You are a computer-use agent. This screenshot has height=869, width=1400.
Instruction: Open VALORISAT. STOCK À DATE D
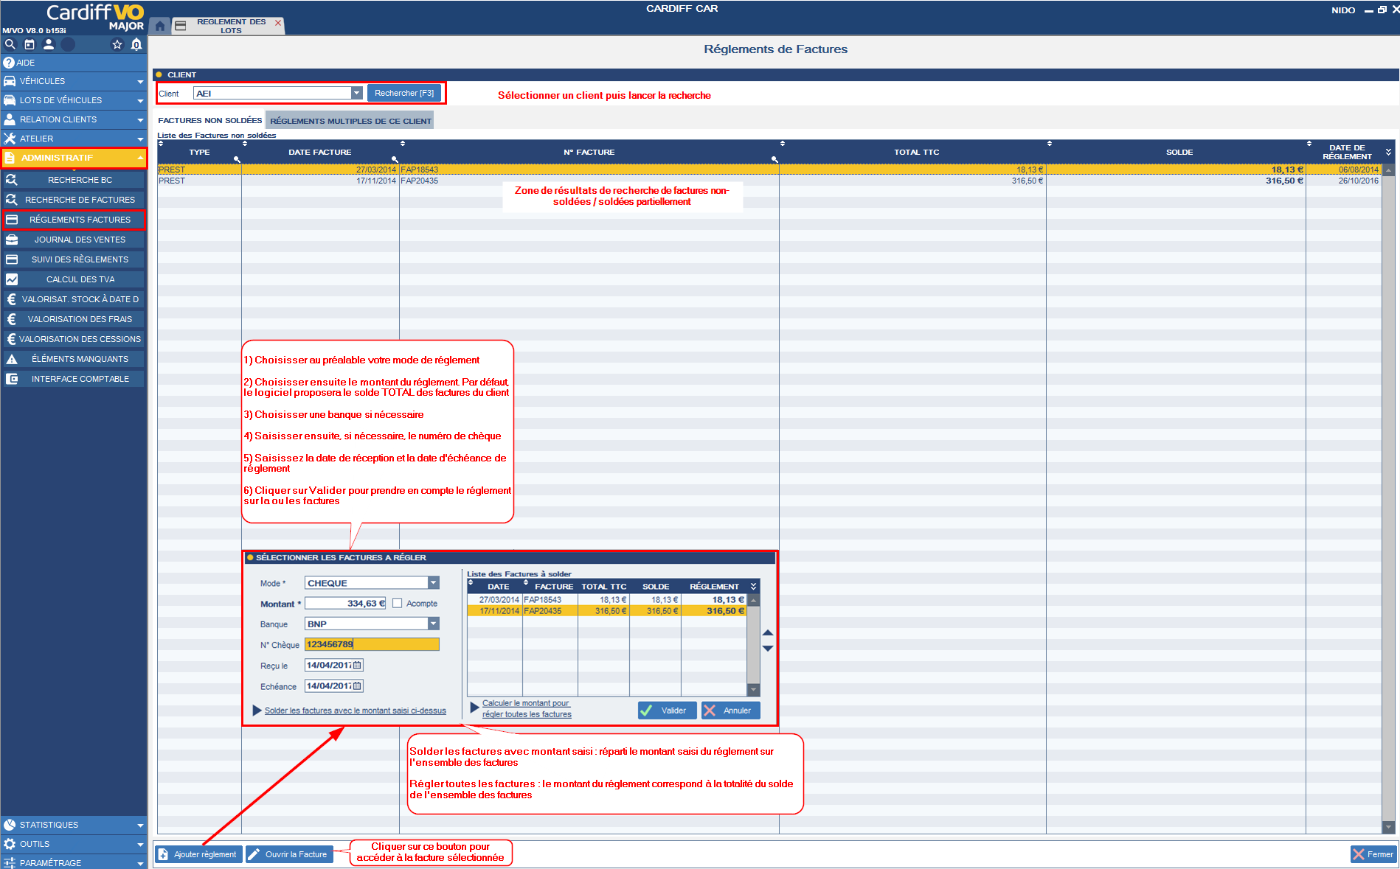click(x=74, y=299)
